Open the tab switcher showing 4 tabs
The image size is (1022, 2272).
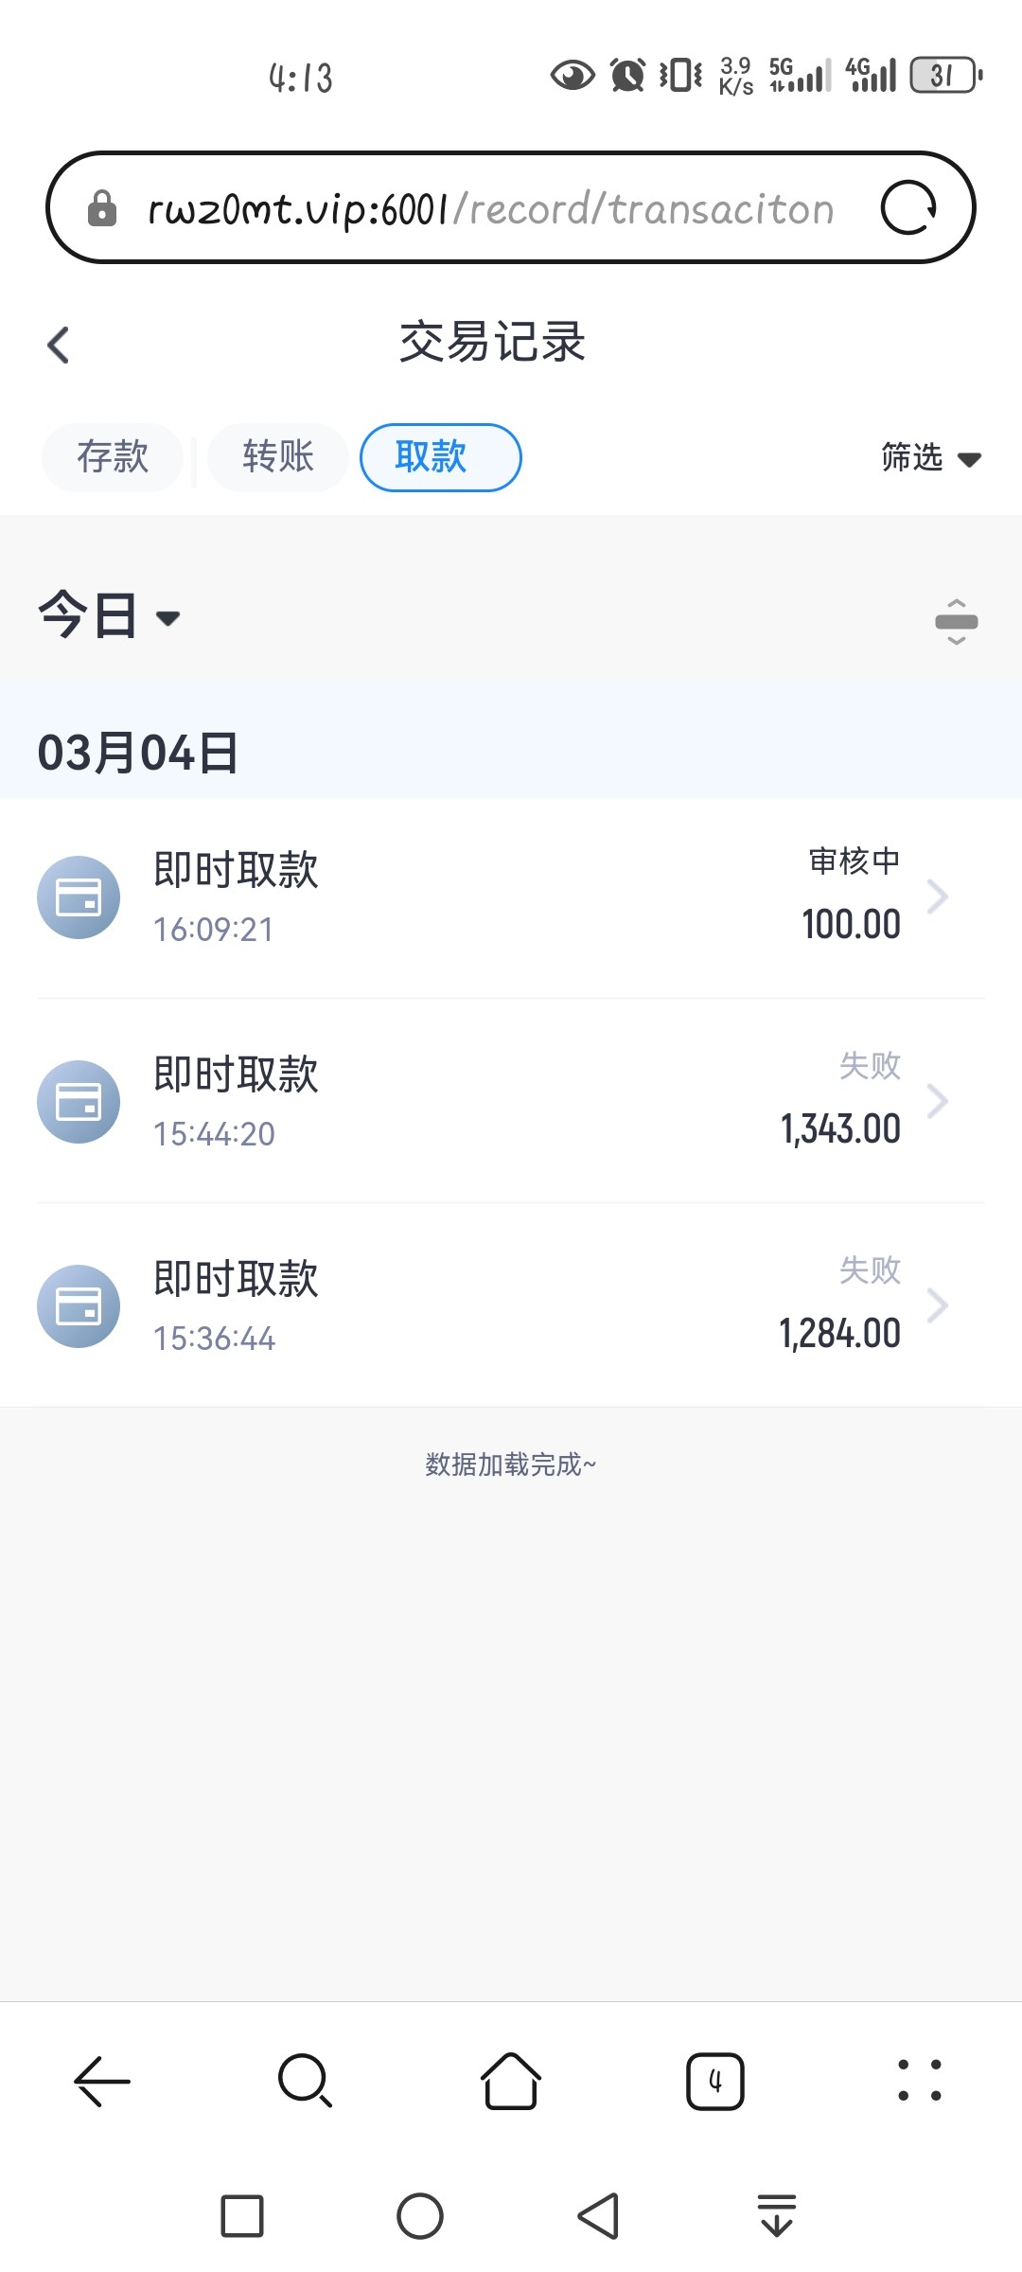click(715, 2082)
